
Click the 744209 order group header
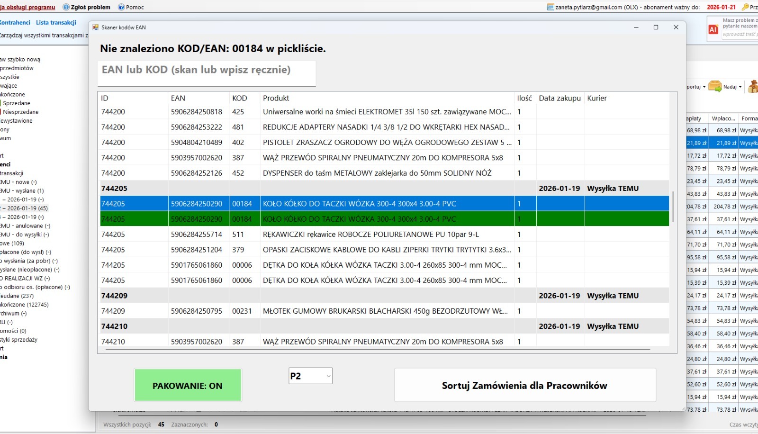click(x=384, y=296)
